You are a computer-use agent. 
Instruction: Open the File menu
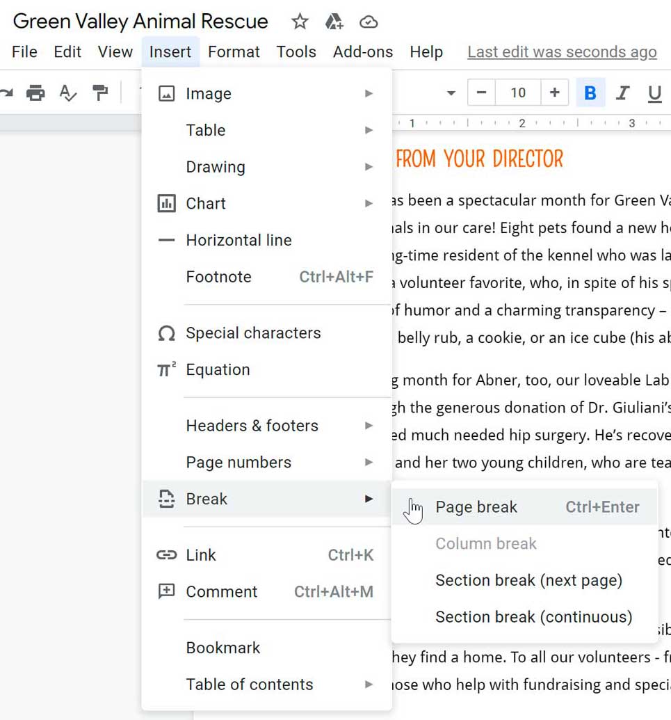(24, 52)
